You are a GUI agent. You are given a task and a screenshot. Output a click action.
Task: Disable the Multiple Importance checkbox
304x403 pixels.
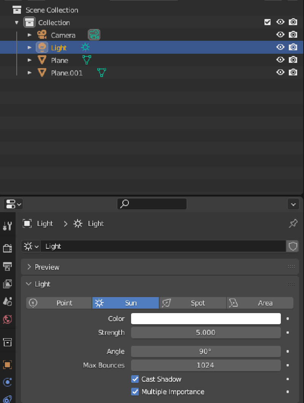(x=135, y=392)
